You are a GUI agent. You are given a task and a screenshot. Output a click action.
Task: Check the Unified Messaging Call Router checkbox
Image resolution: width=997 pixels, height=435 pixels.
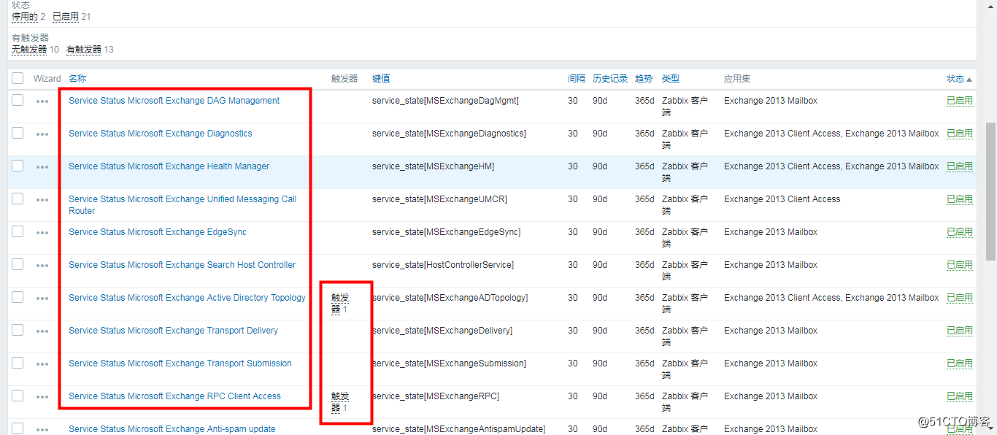(x=18, y=199)
